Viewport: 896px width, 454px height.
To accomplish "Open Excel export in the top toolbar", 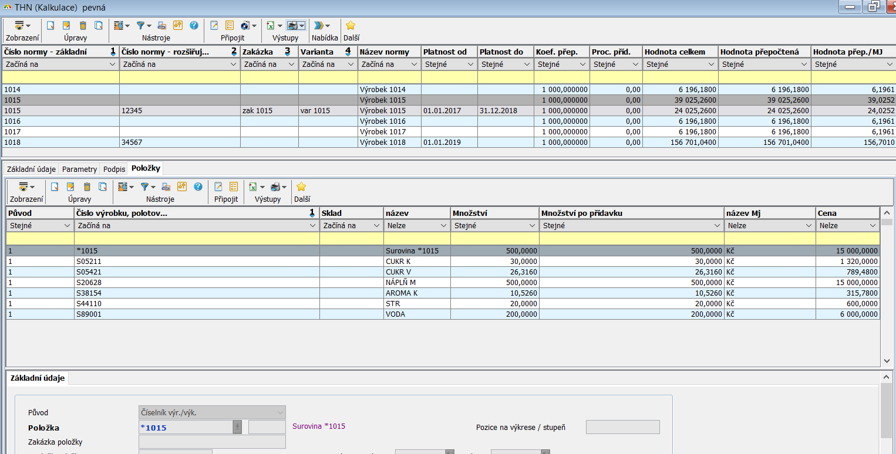I will pyautogui.click(x=270, y=25).
